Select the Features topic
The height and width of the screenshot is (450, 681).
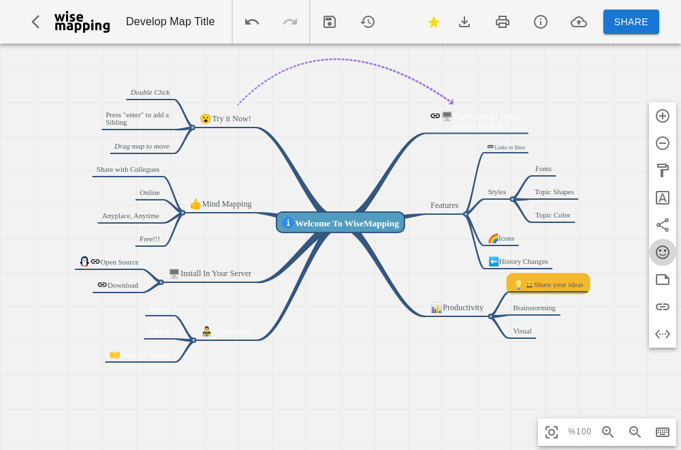(444, 205)
